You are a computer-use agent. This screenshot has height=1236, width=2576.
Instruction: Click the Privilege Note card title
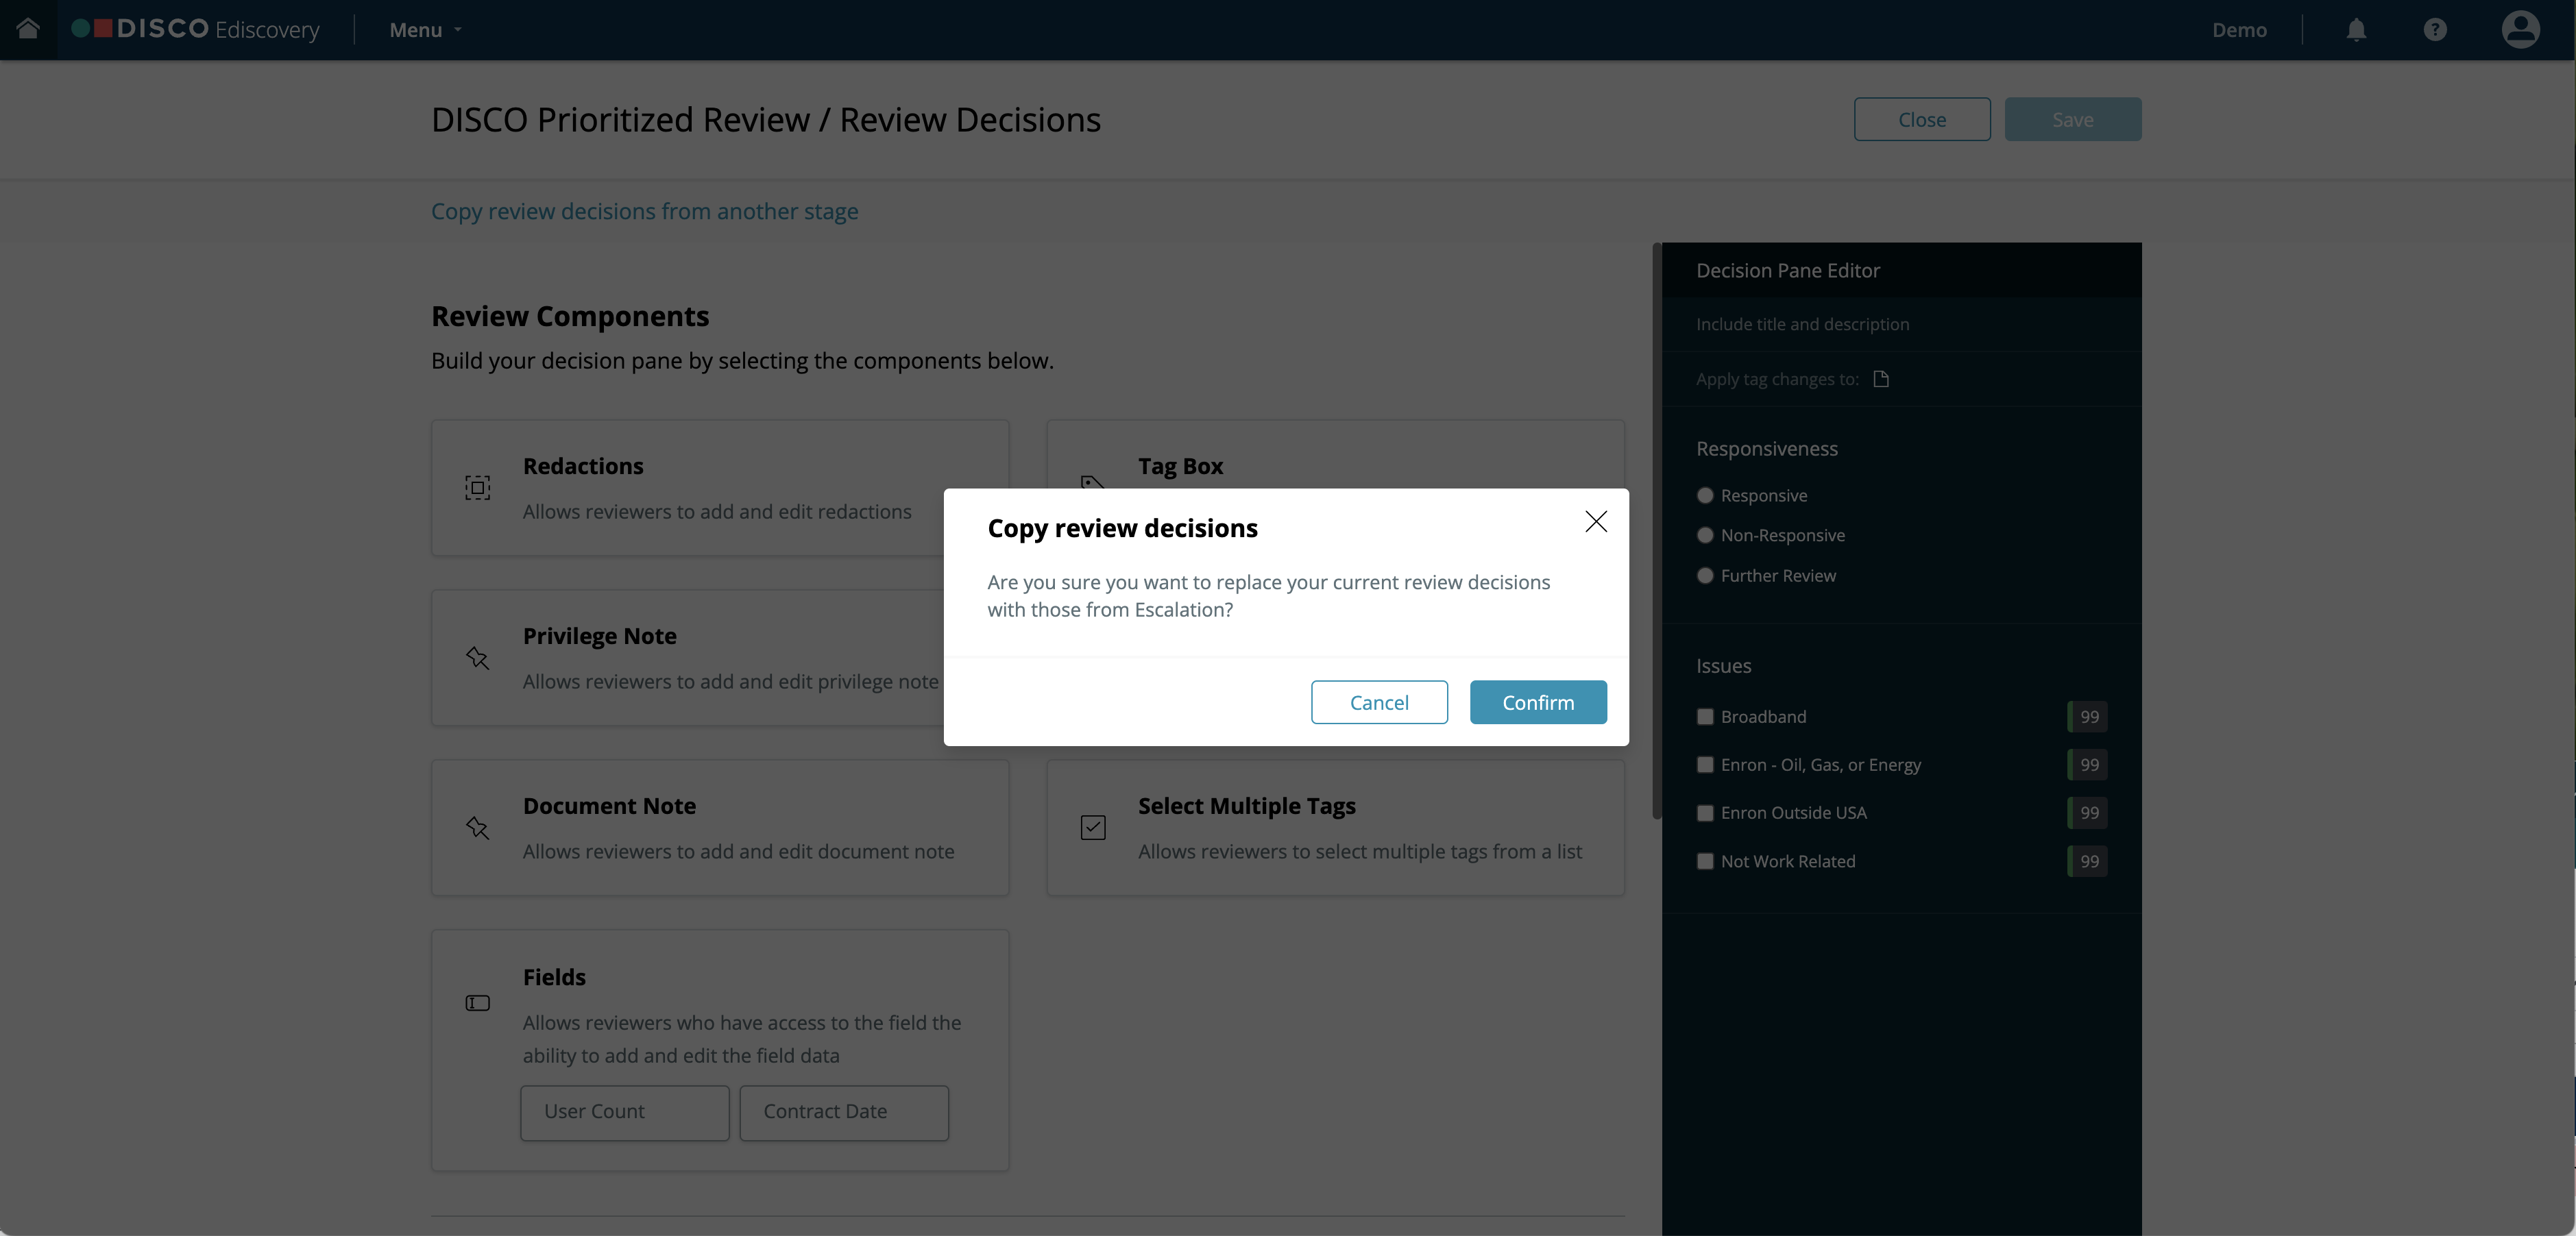coord(599,636)
